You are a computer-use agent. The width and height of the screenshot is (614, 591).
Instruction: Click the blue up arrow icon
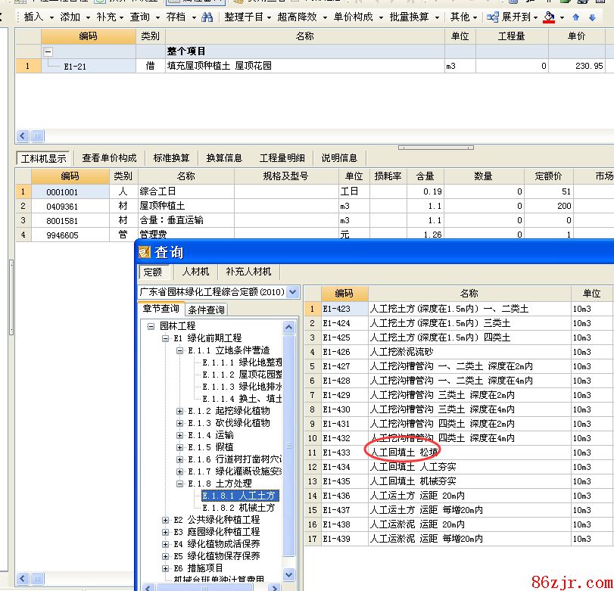click(x=576, y=17)
